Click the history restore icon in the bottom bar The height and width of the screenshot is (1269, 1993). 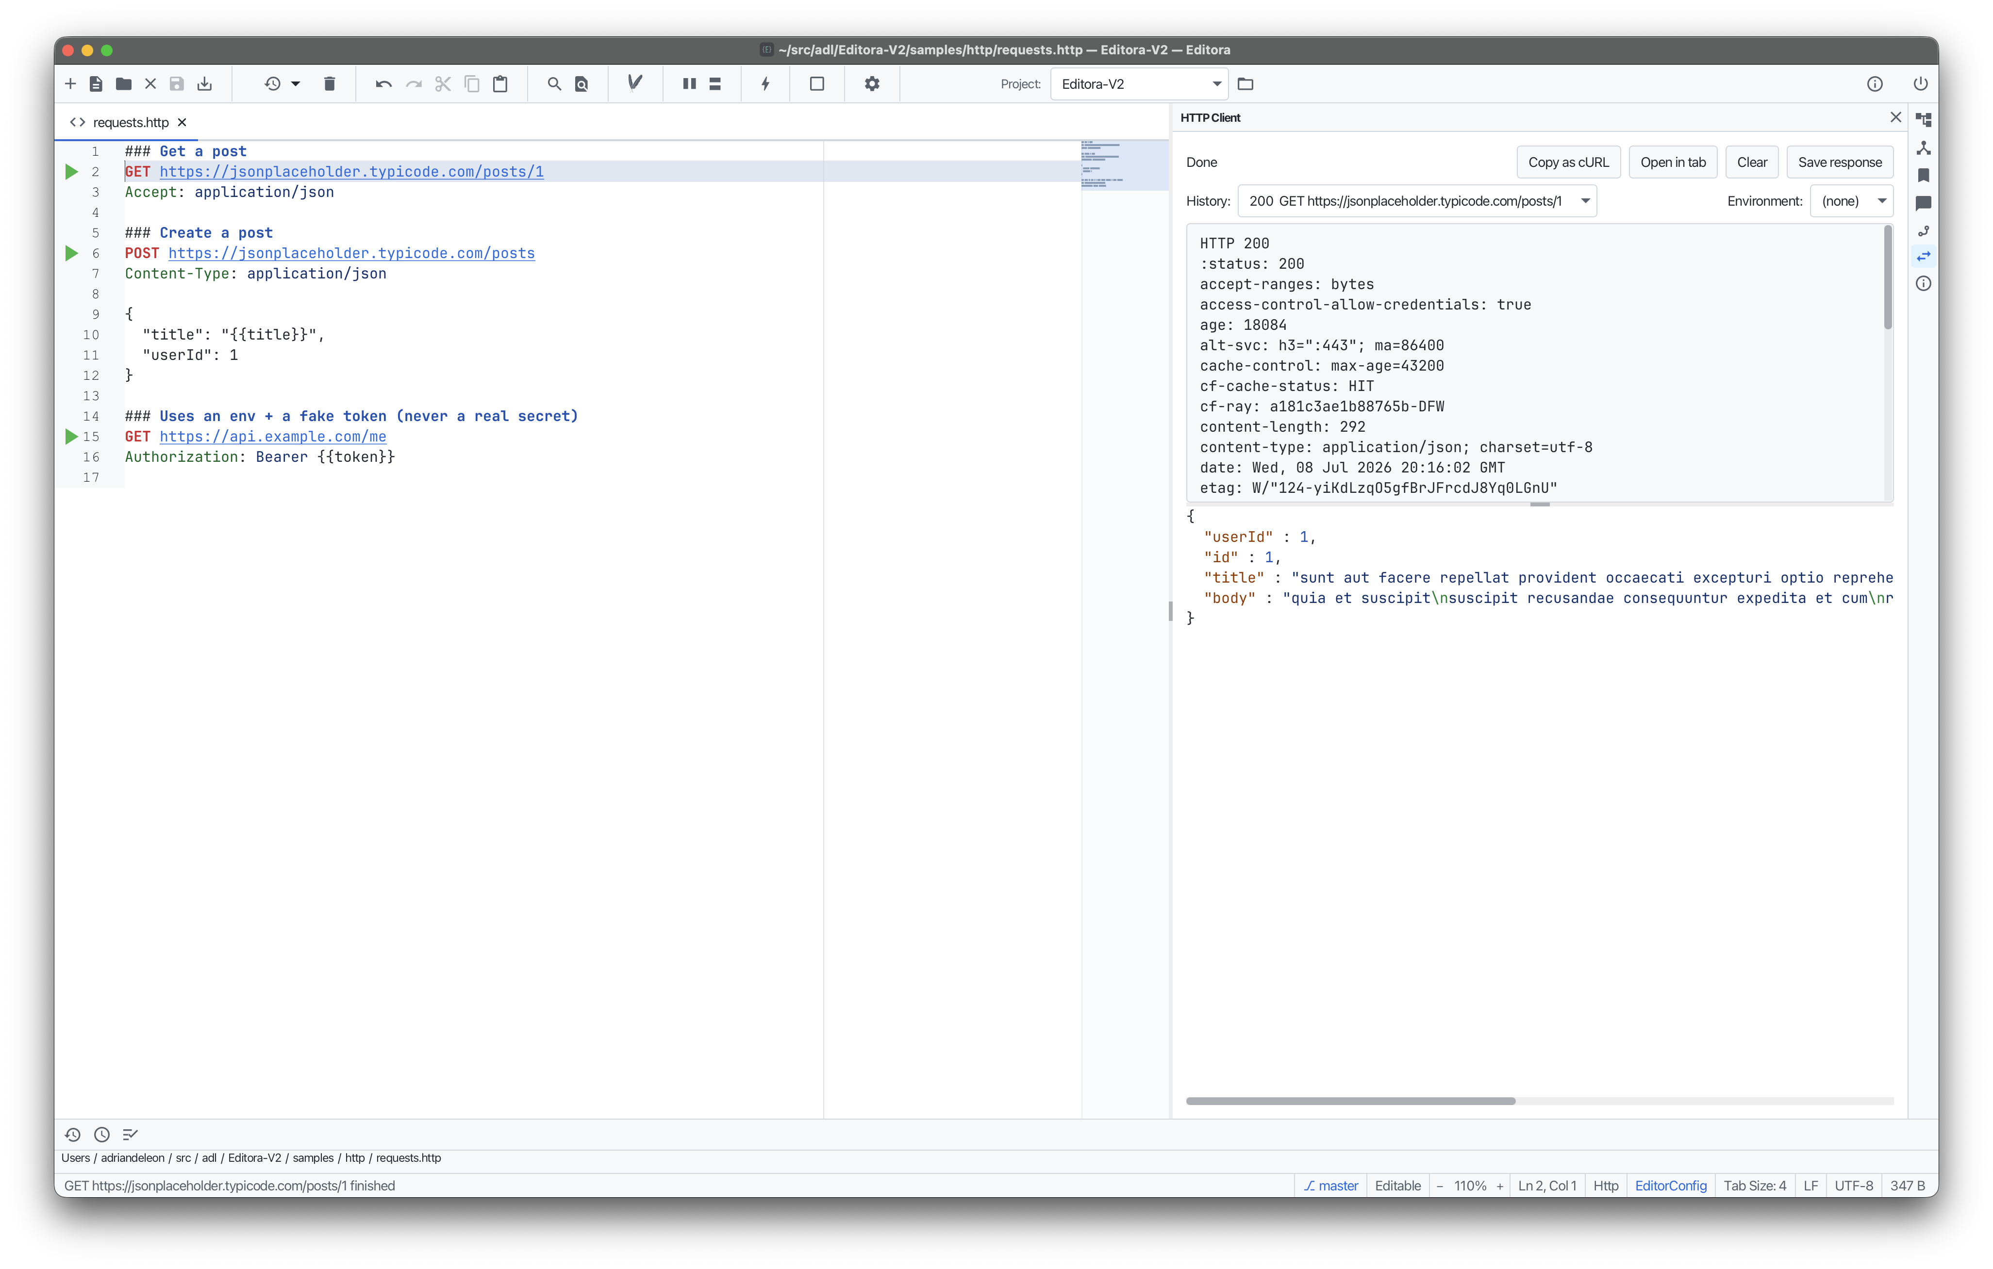pyautogui.click(x=73, y=1135)
